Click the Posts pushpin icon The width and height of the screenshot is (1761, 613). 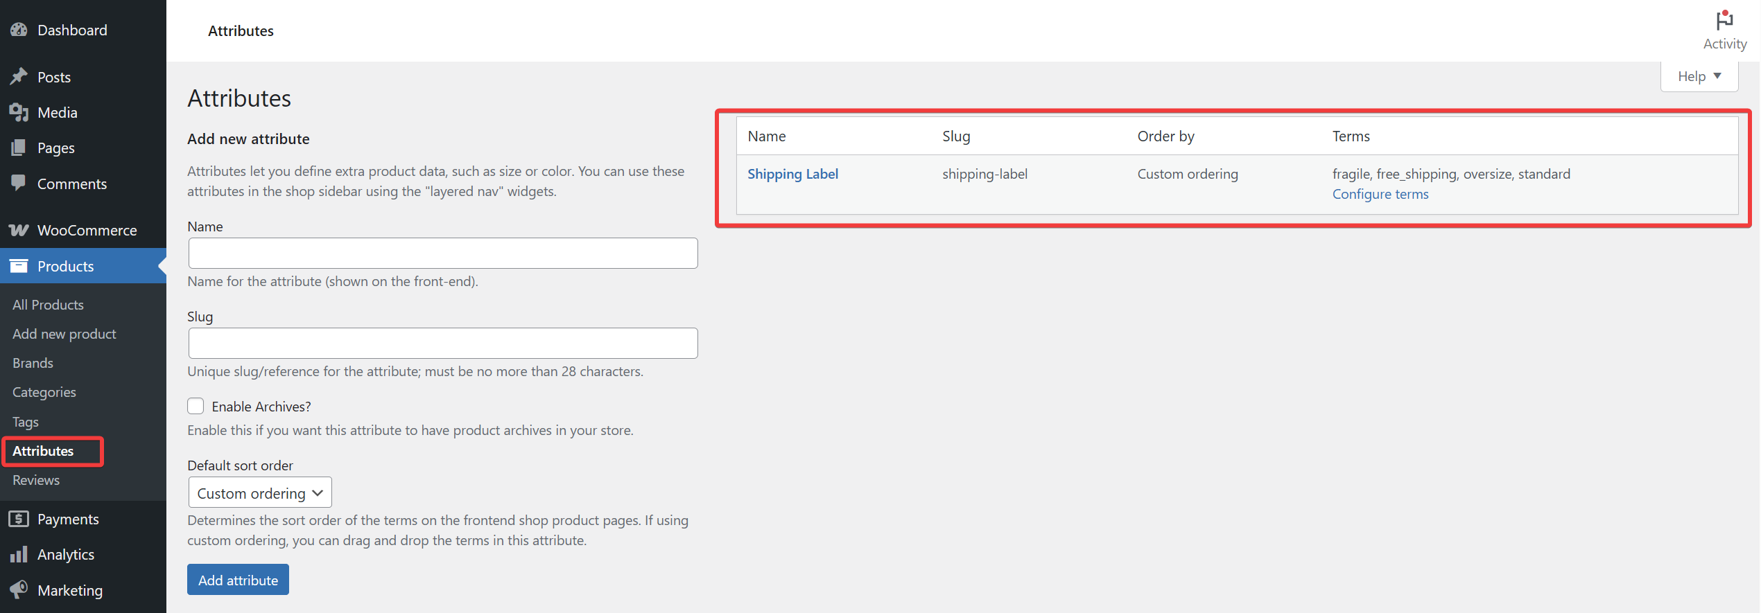(19, 77)
